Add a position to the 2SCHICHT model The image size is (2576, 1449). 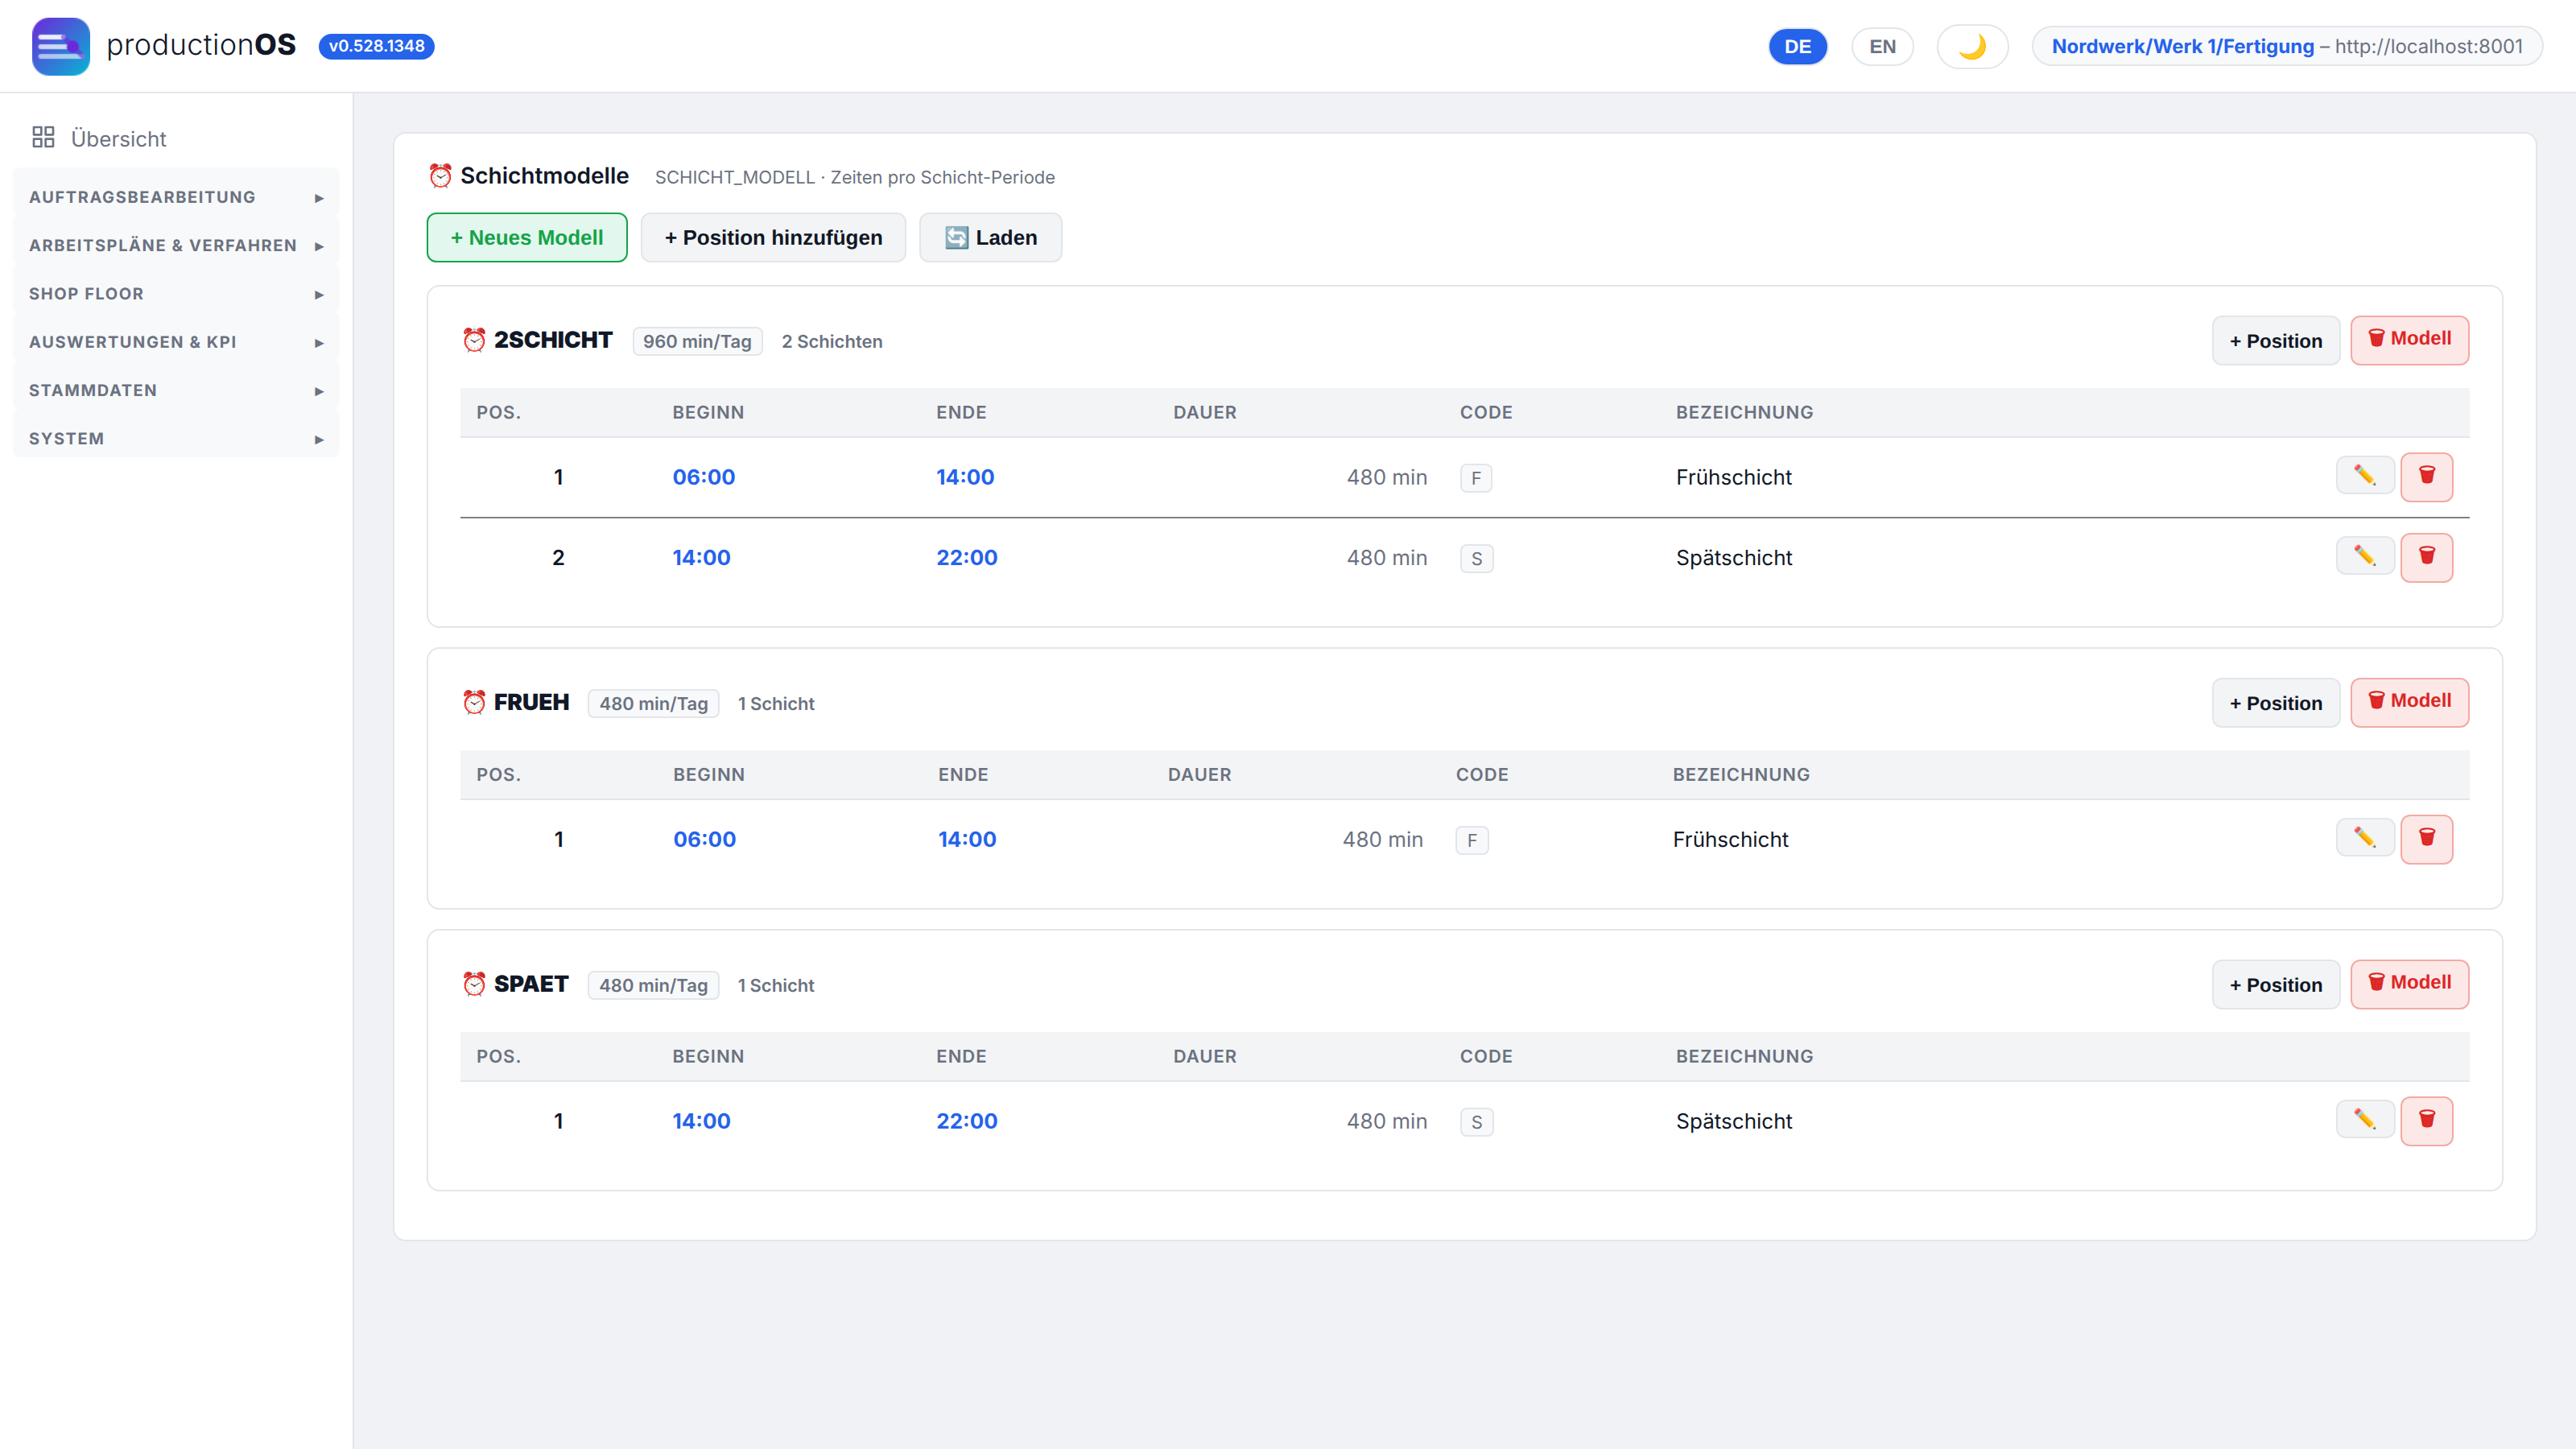(x=2275, y=341)
